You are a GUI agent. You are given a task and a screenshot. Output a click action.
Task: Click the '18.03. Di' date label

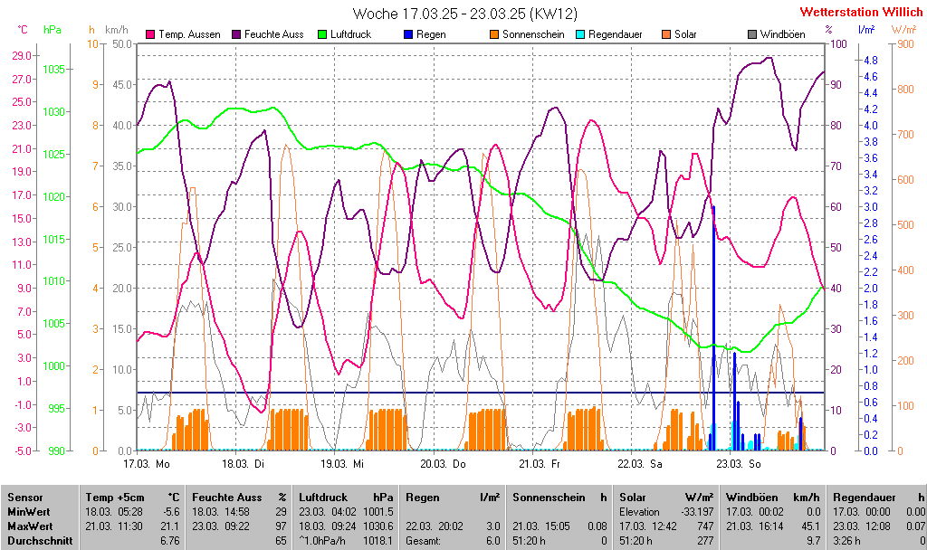click(x=243, y=464)
